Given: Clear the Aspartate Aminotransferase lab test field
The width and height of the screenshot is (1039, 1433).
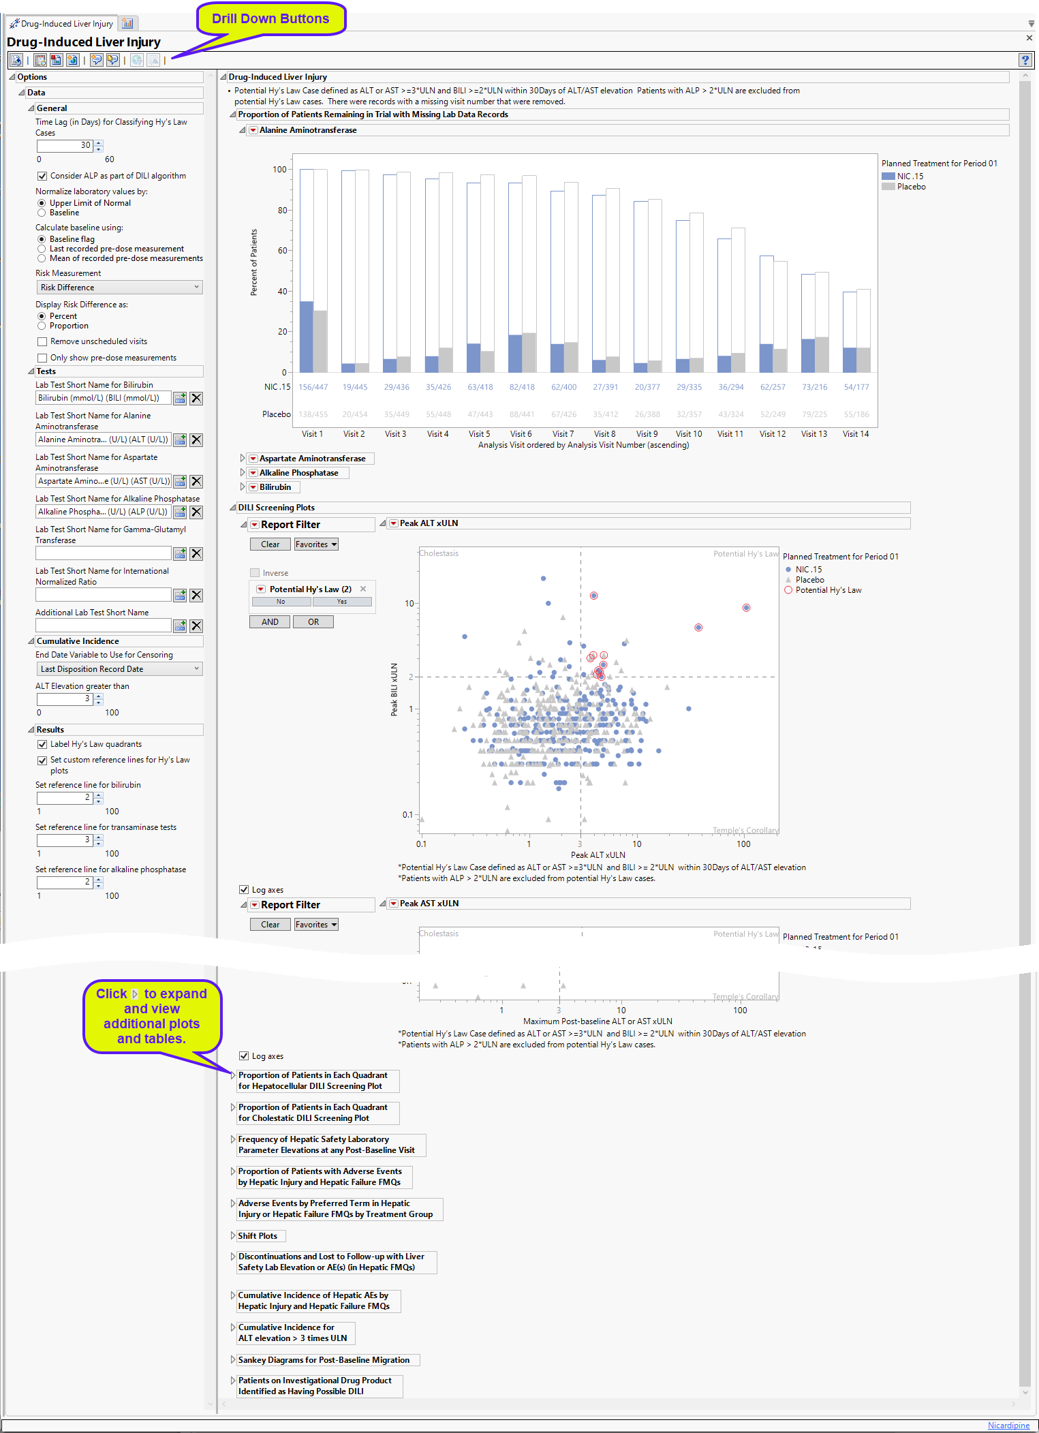Looking at the screenshot, I should coord(196,482).
